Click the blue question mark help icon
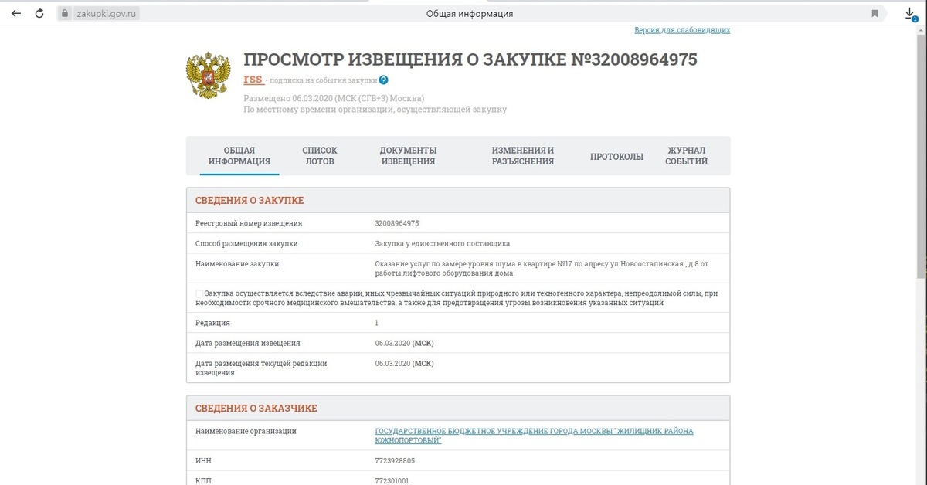Screen dimensions: 927x485 383,80
